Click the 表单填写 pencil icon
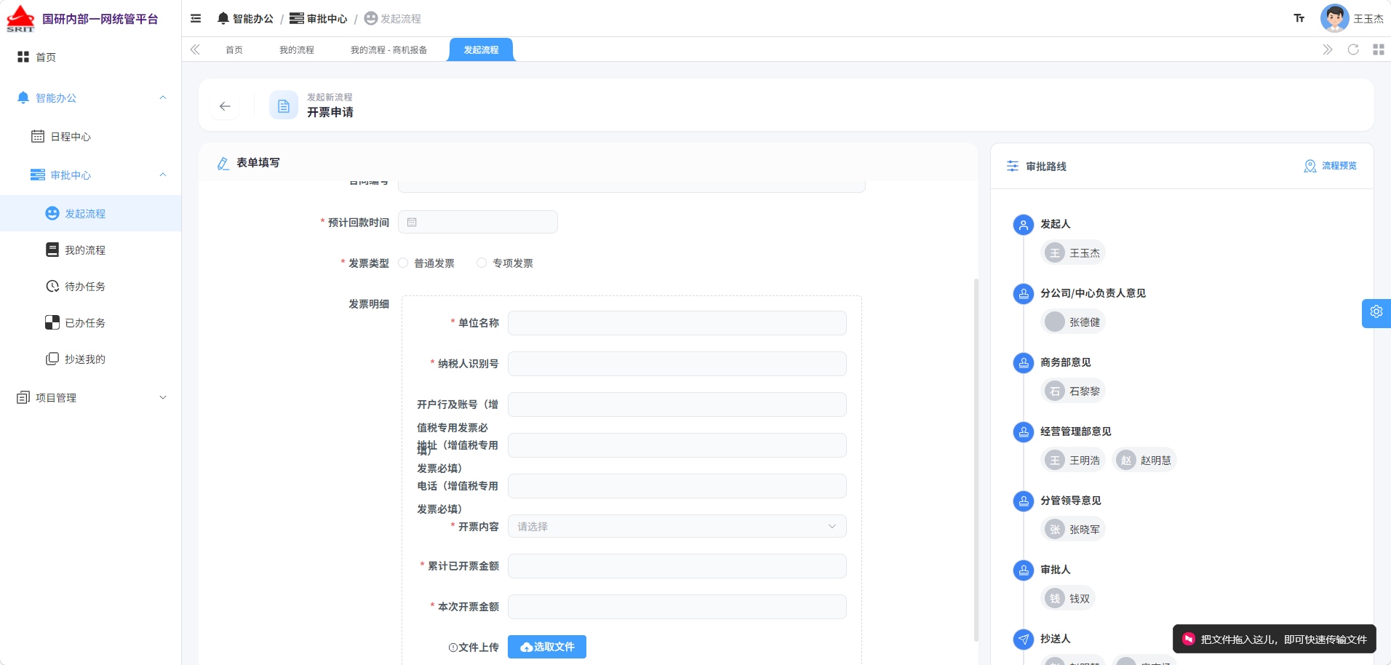This screenshot has height=665, width=1391. [x=223, y=163]
